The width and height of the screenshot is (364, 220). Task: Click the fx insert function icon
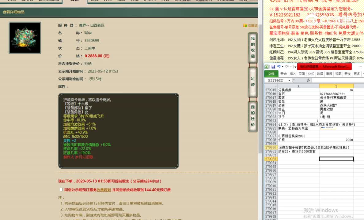308,80
